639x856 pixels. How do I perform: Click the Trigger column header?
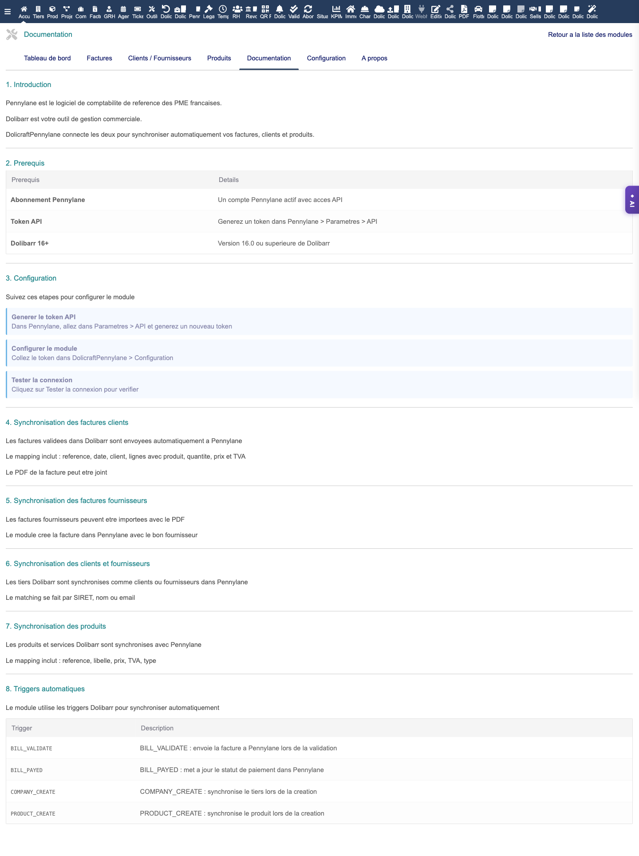coord(22,728)
